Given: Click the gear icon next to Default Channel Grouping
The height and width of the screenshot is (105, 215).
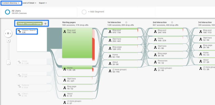Looking at the screenshot, I should coord(46,24).
